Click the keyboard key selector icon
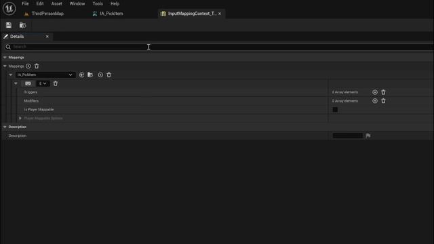Screen dimensions: 434x244 [28, 83]
